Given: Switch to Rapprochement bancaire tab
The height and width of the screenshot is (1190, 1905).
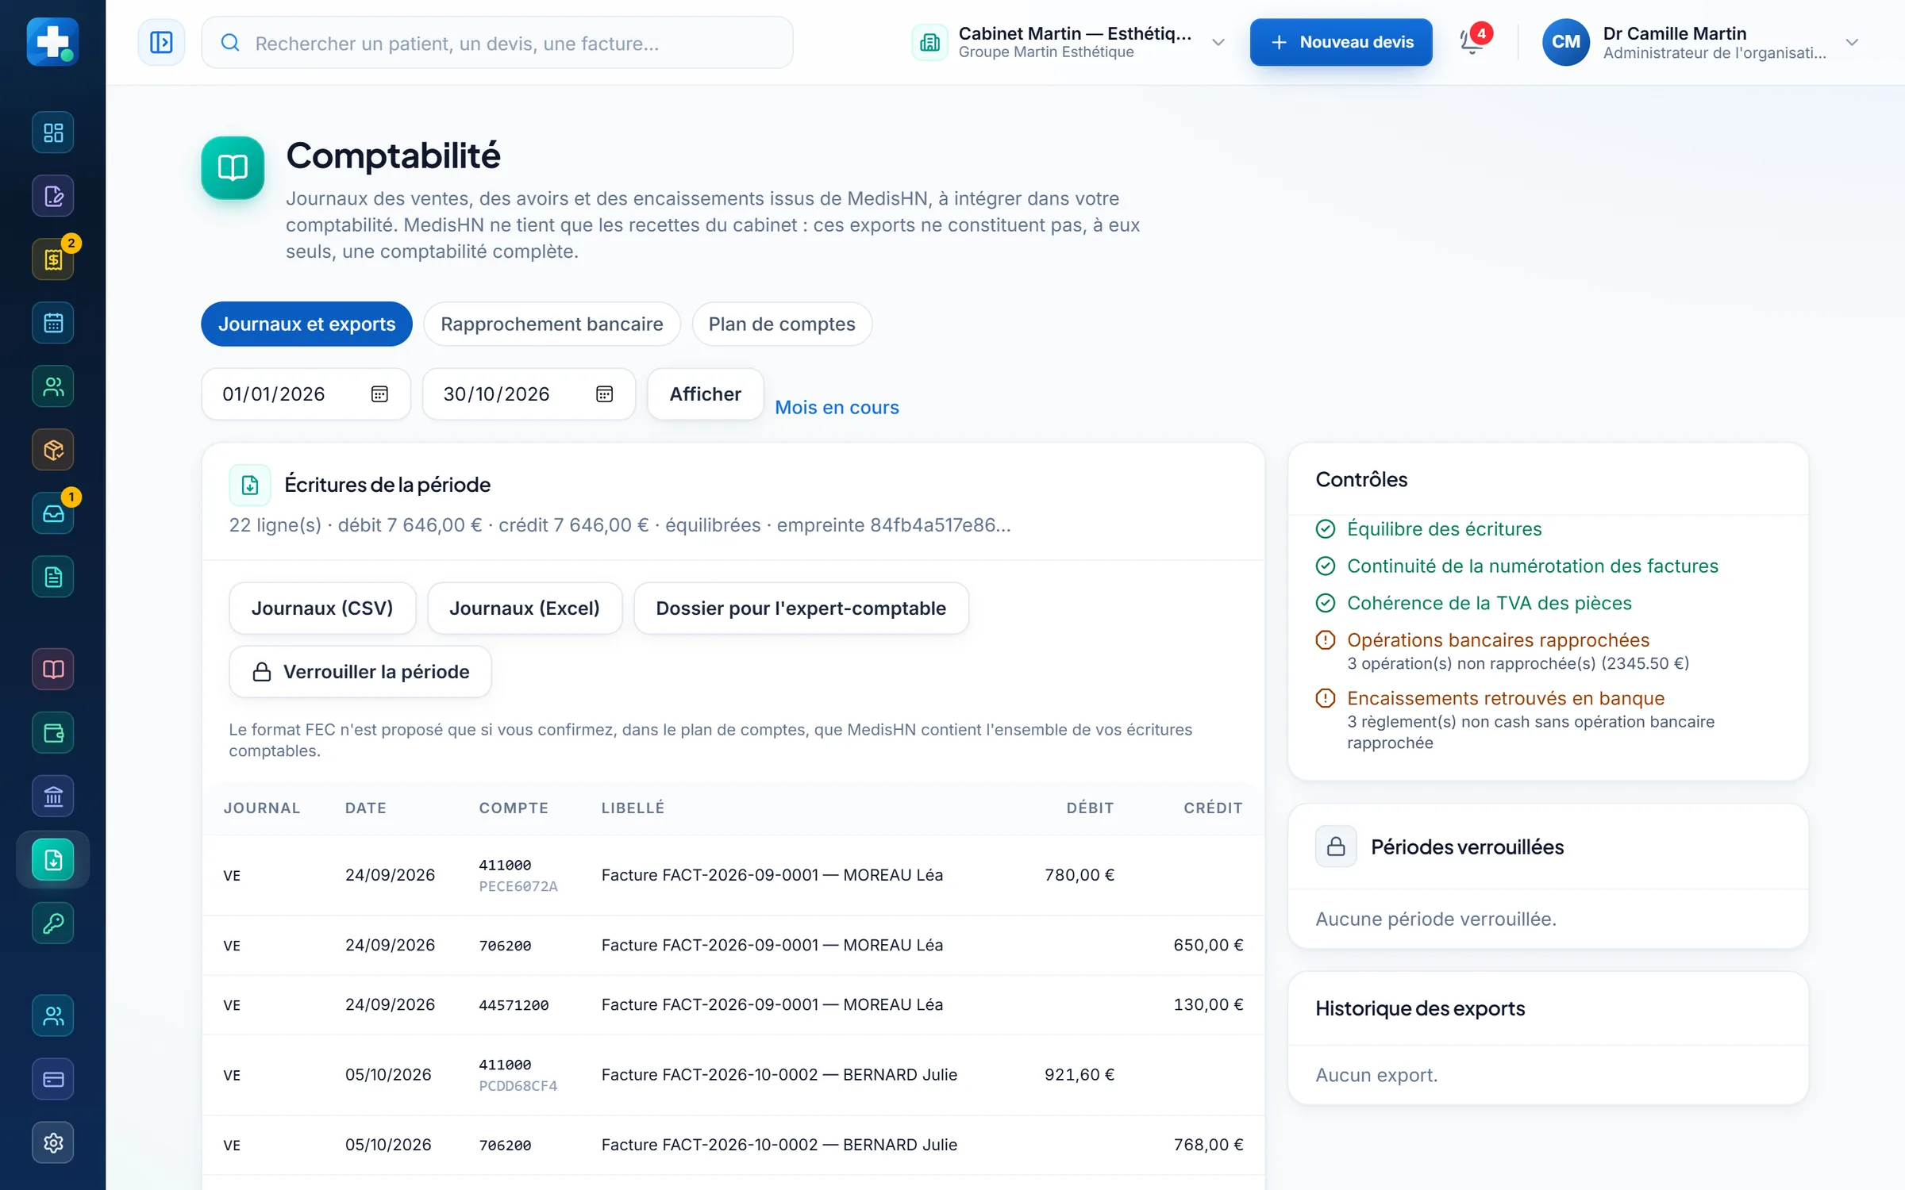Looking at the screenshot, I should tap(552, 324).
